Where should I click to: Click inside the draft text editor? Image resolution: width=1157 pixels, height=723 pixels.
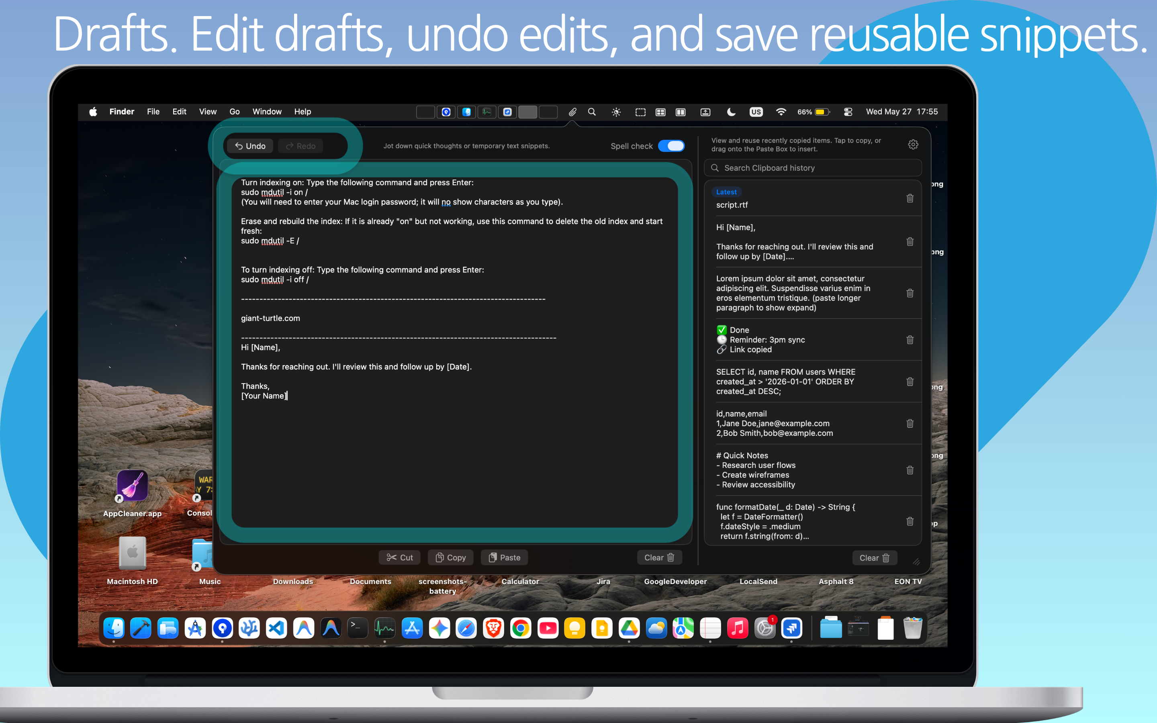[455, 352]
